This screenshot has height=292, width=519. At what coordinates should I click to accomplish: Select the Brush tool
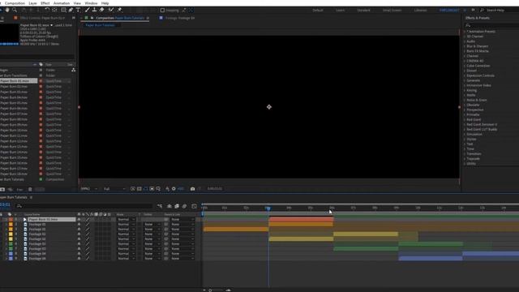pyautogui.click(x=88, y=11)
